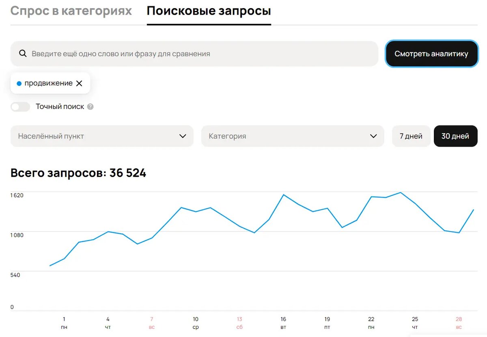Click the help question-mark icon near Точный поиск
487x337 pixels.
click(x=89, y=107)
